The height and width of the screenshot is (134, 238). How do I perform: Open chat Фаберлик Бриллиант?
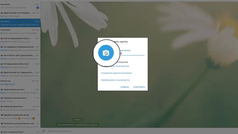click(x=20, y=108)
